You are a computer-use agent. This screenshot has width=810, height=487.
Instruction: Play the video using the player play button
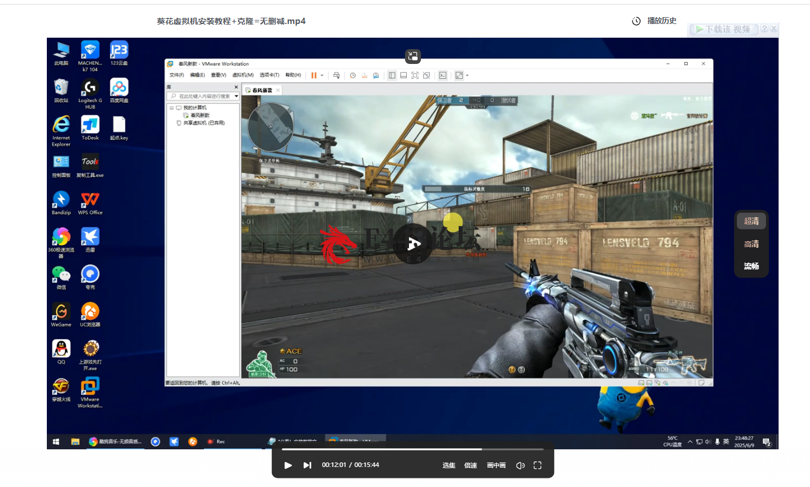pyautogui.click(x=288, y=465)
